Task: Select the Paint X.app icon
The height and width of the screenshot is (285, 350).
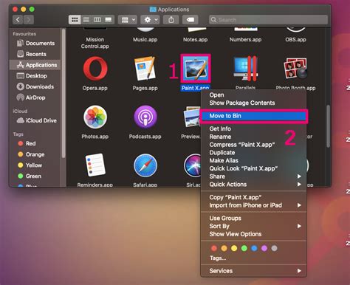Action: tap(196, 69)
